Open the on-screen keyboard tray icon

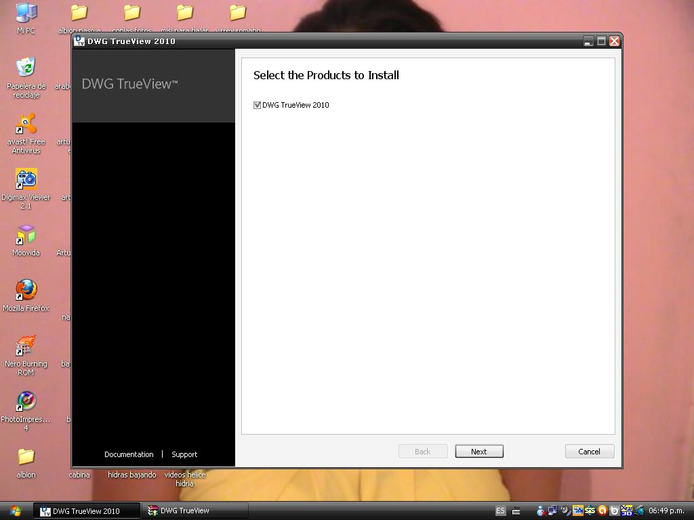click(516, 511)
